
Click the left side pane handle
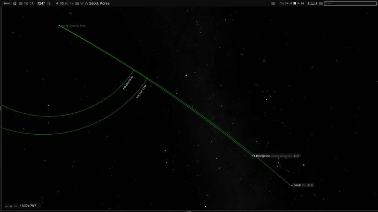coord(1,108)
